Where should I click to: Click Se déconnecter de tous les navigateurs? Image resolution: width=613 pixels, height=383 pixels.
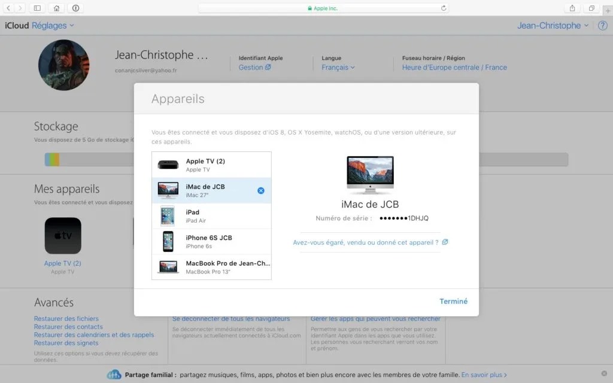pyautogui.click(x=231, y=319)
